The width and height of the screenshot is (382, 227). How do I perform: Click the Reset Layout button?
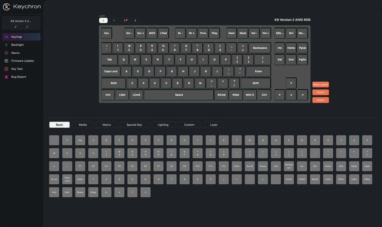(x=320, y=84)
